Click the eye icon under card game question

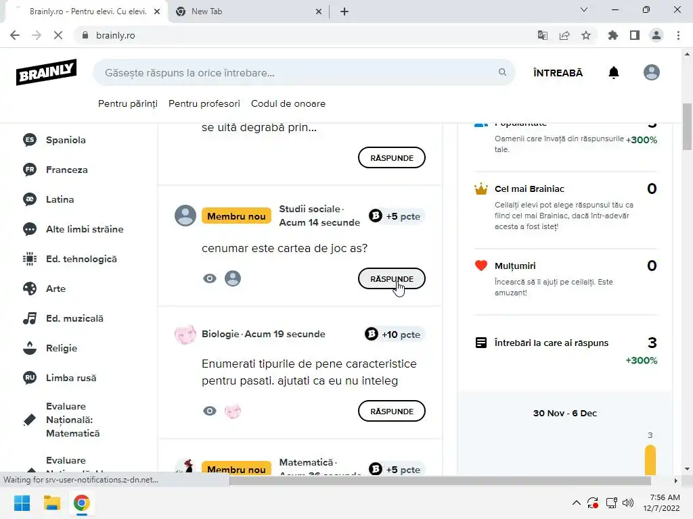pos(210,278)
